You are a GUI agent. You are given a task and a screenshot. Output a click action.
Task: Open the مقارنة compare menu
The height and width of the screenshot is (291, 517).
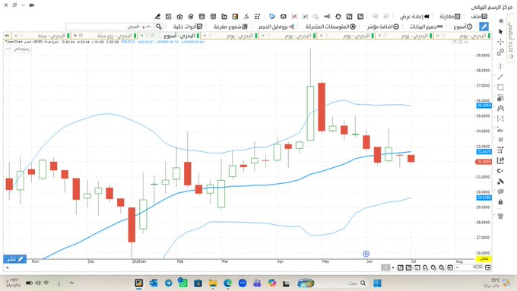[x=450, y=17]
